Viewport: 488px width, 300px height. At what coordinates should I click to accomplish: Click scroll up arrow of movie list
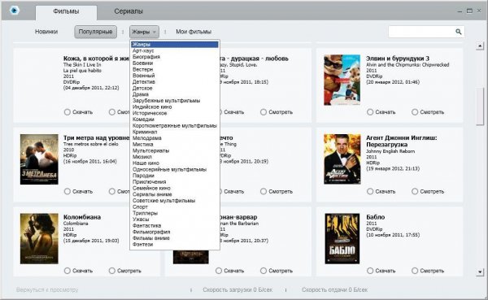[x=480, y=46]
